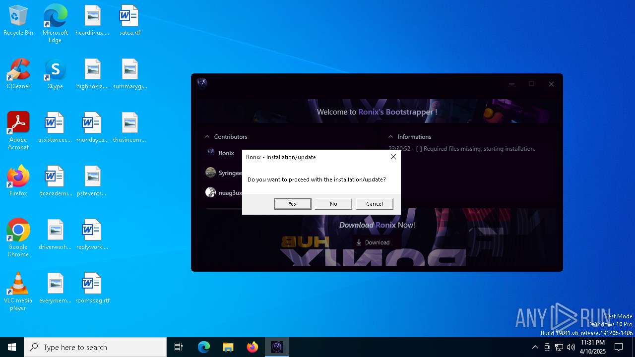The image size is (635, 357).
Task: Open Google Chrome desktop shortcut
Action: pyautogui.click(x=18, y=238)
